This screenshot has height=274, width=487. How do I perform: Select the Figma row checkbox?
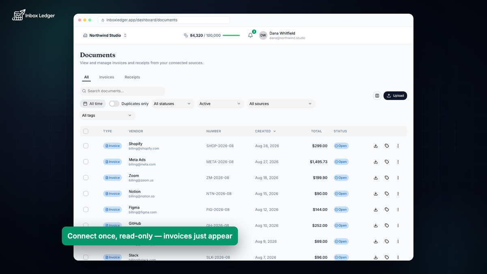pyautogui.click(x=86, y=209)
